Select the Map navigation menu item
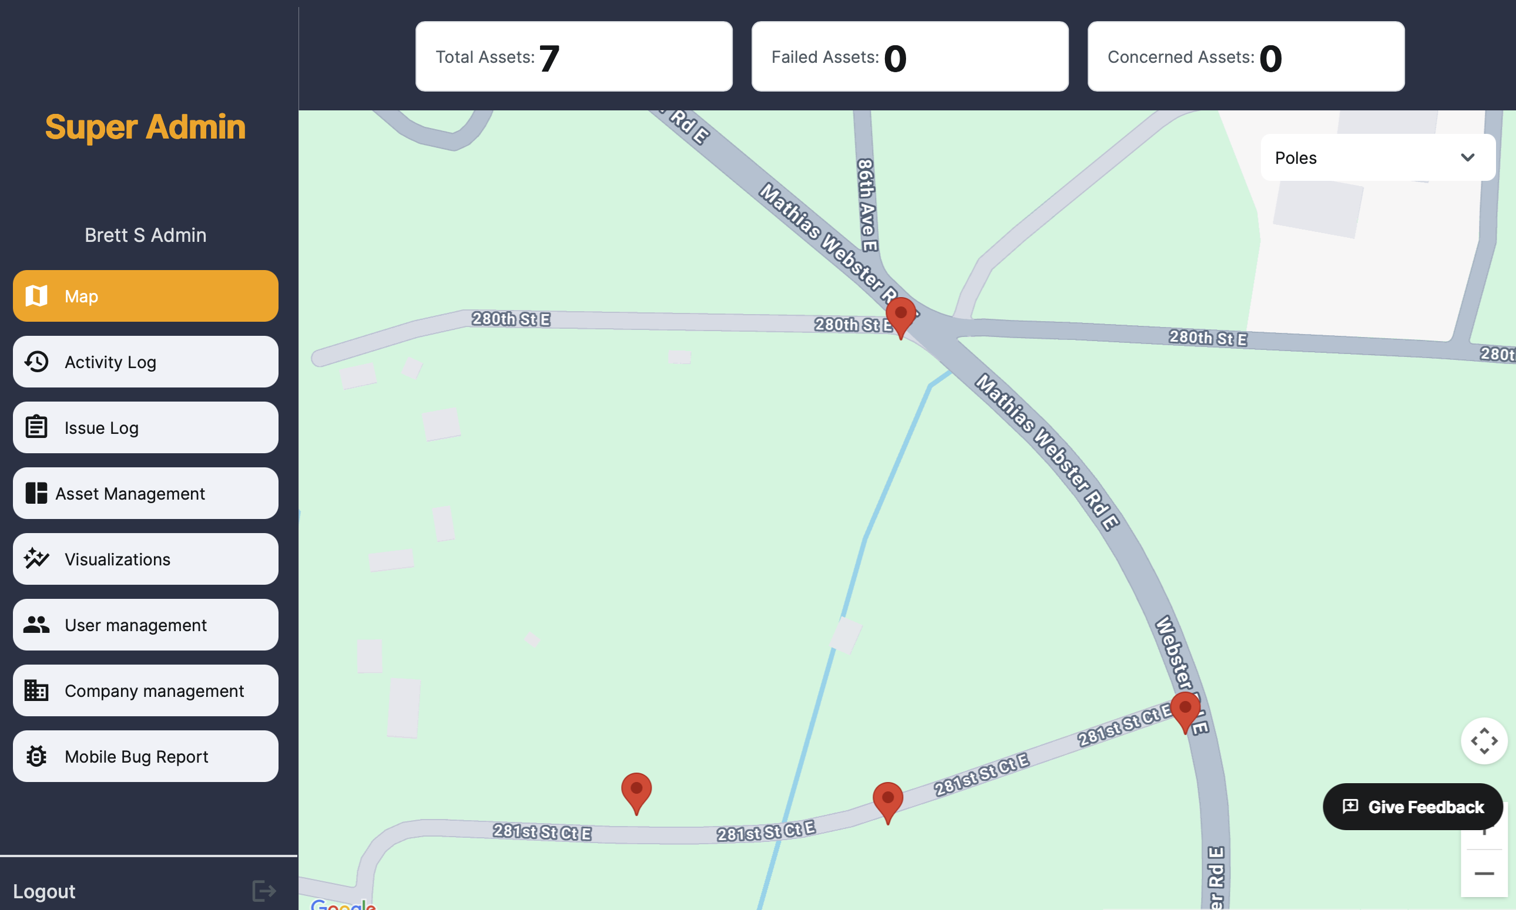Viewport: 1516px width, 910px height. pyautogui.click(x=145, y=295)
